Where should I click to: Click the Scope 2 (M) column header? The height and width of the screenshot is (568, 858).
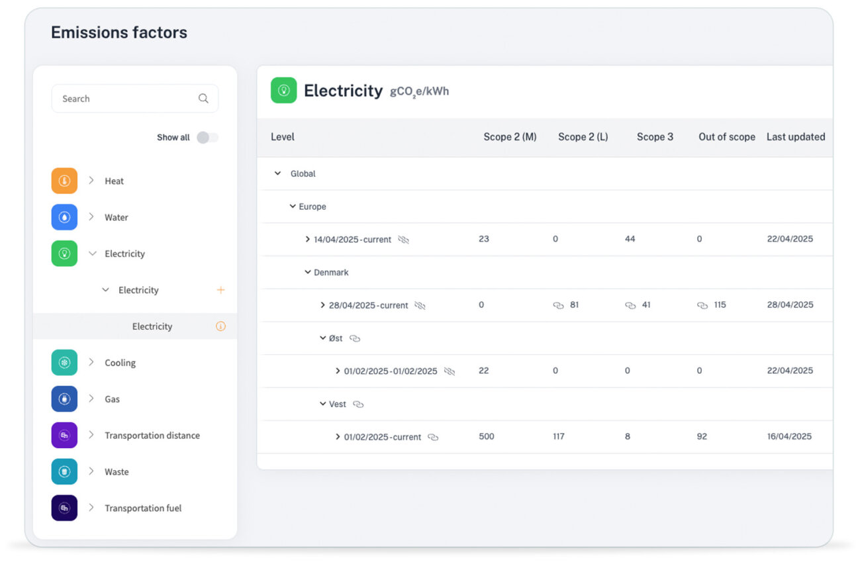click(x=510, y=137)
